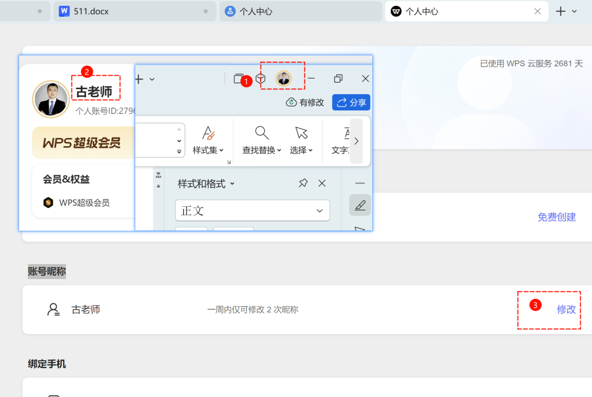This screenshot has height=397, width=592.
Task: Open the WPS超级会员 banner
Action: (83, 143)
